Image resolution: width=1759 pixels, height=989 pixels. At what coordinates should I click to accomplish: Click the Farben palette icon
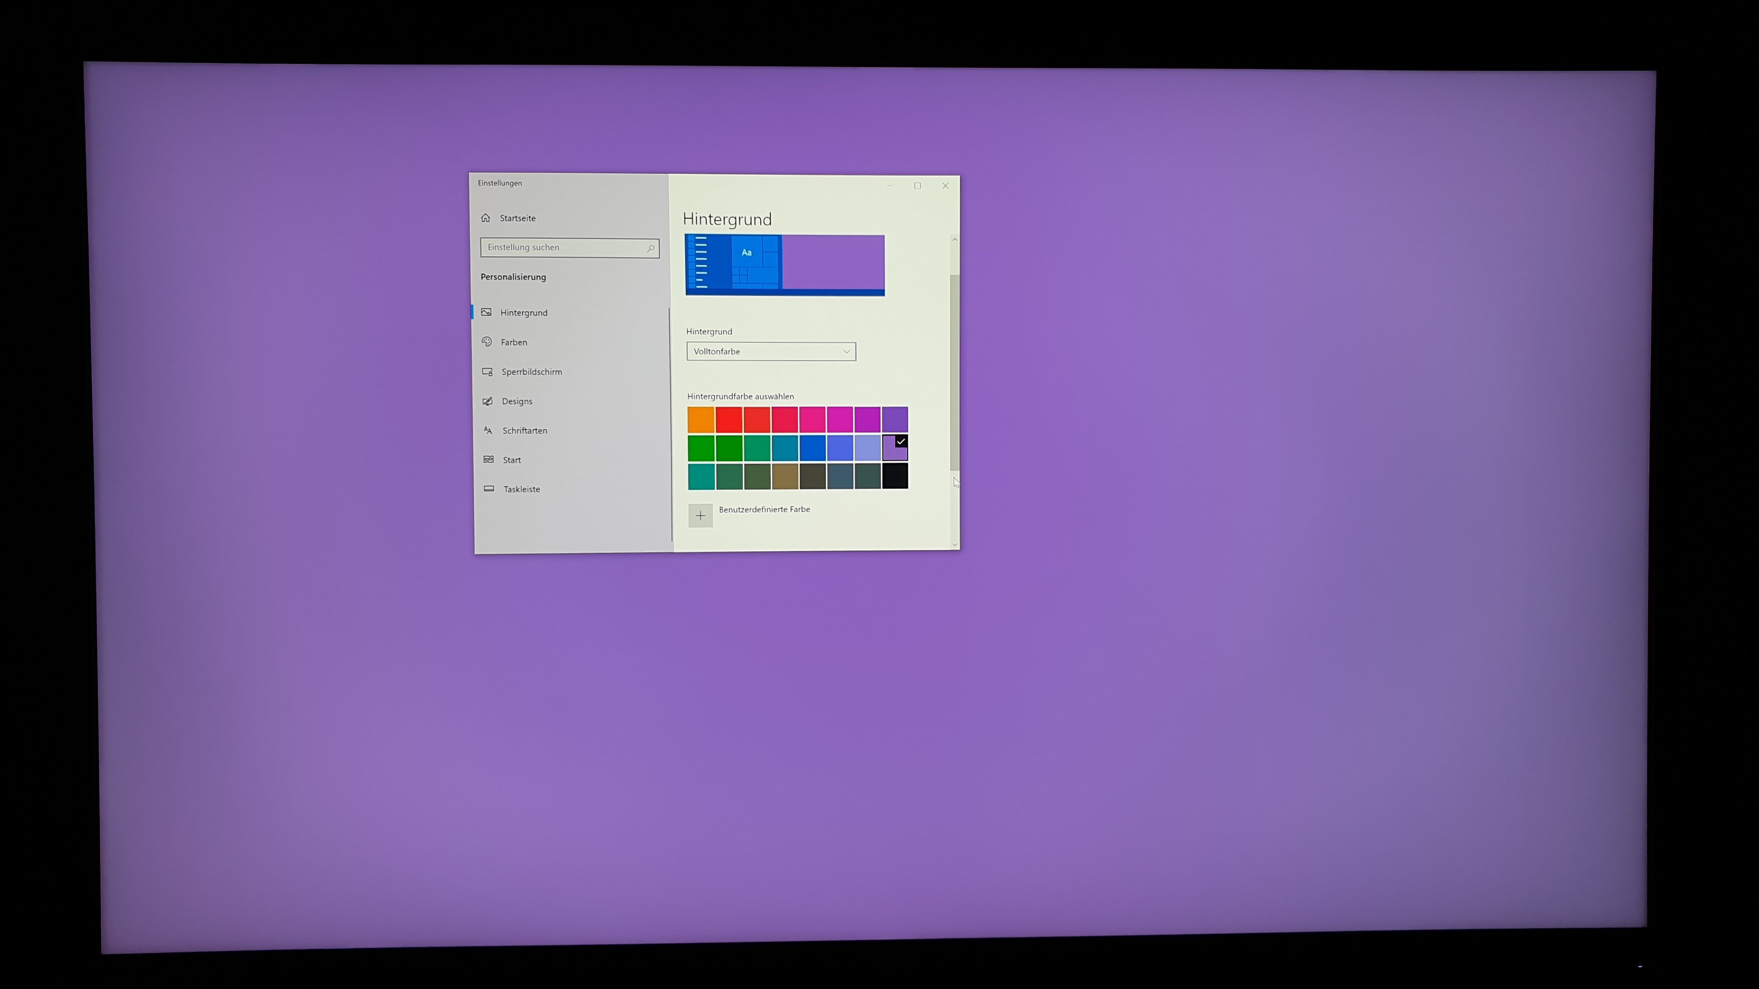coord(487,341)
